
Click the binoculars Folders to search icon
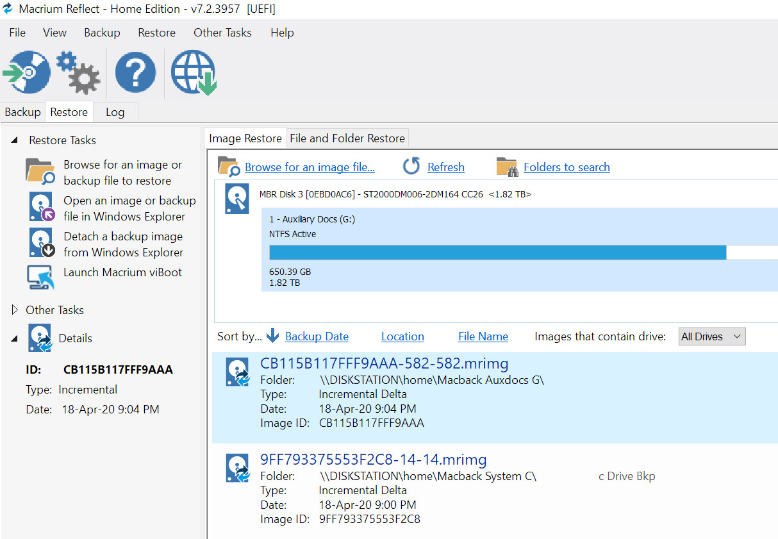[x=507, y=167]
